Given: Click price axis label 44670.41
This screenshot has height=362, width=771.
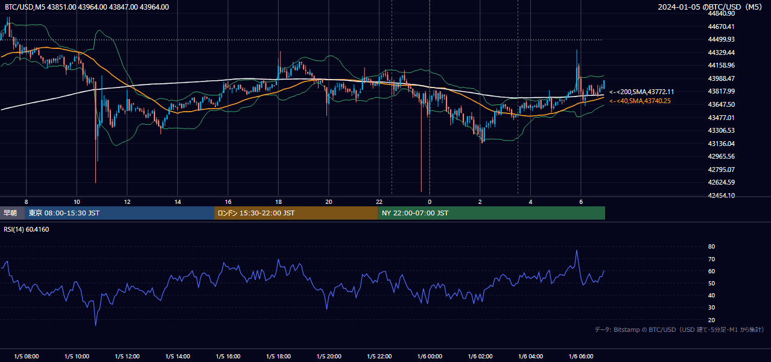Looking at the screenshot, I should coord(721,27).
